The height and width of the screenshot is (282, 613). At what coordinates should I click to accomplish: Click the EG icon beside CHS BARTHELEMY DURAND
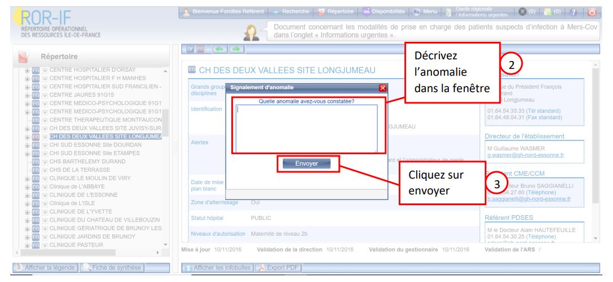[x=35, y=161]
